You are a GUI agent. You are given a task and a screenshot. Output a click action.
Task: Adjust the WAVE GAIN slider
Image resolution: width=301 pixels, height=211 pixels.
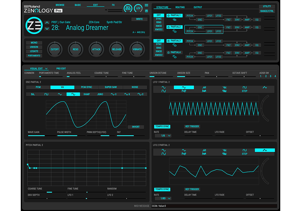point(42,136)
